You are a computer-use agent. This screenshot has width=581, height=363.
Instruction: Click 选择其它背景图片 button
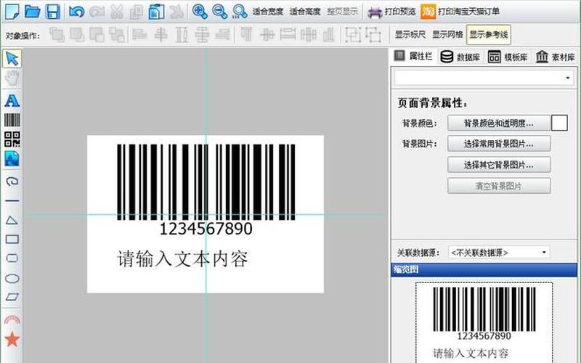(499, 165)
